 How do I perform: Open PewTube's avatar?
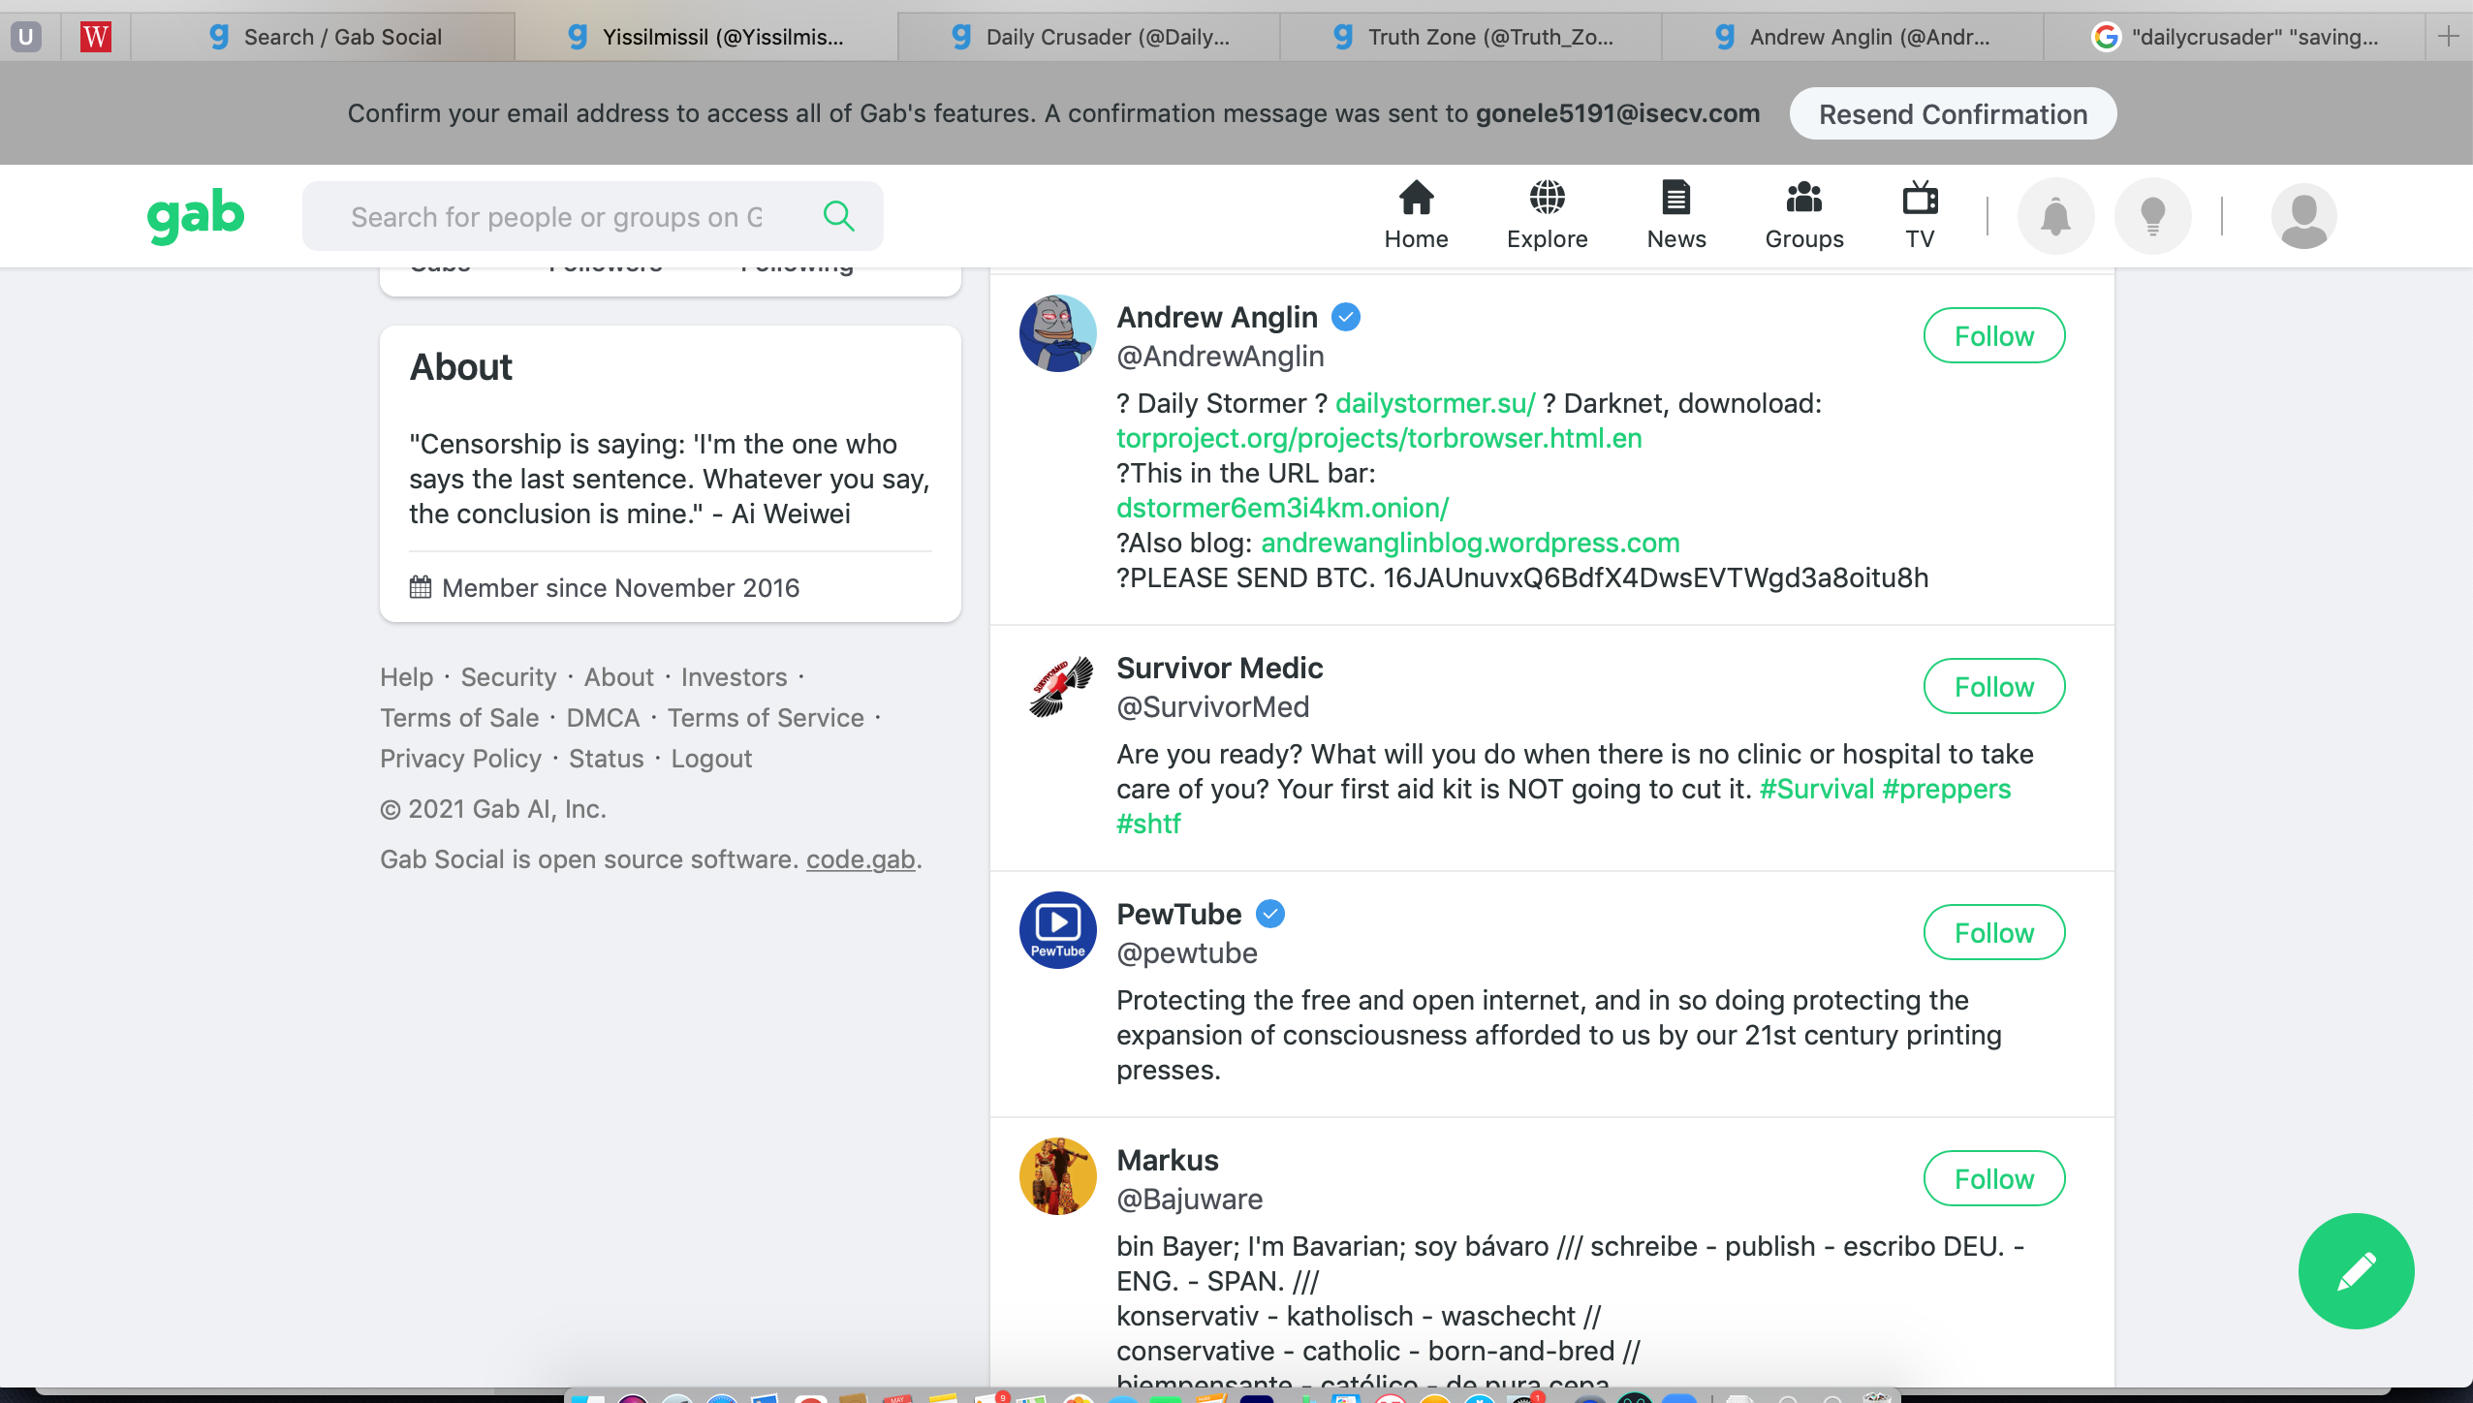point(1057,930)
